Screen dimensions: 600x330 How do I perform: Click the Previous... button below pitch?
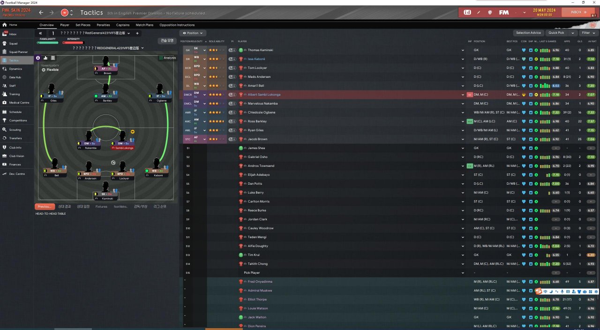(x=45, y=206)
